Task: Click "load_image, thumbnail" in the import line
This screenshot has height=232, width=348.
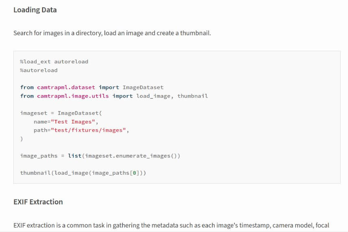Action: [x=172, y=96]
